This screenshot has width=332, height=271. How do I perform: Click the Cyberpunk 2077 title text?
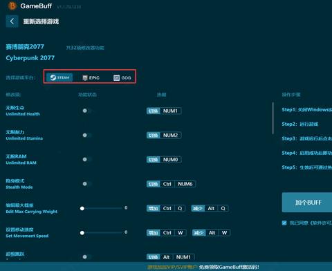point(30,57)
